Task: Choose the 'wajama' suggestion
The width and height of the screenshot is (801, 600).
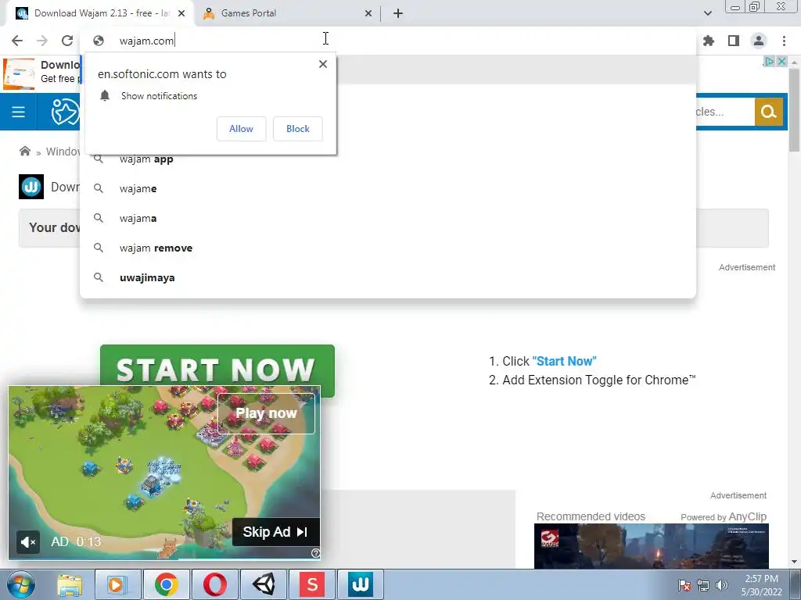Action: (388, 219)
